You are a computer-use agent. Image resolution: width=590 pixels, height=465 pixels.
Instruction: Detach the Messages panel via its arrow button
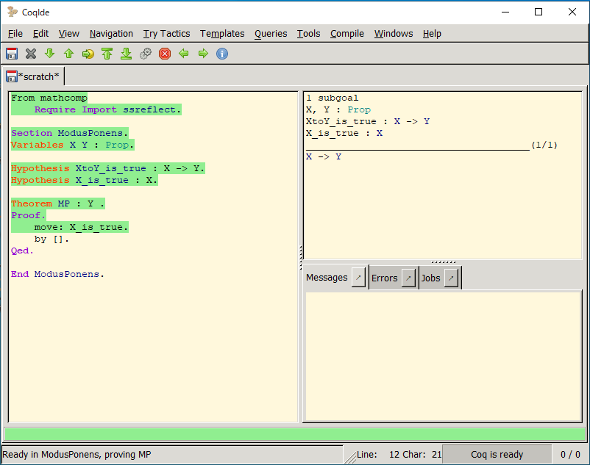tap(358, 277)
